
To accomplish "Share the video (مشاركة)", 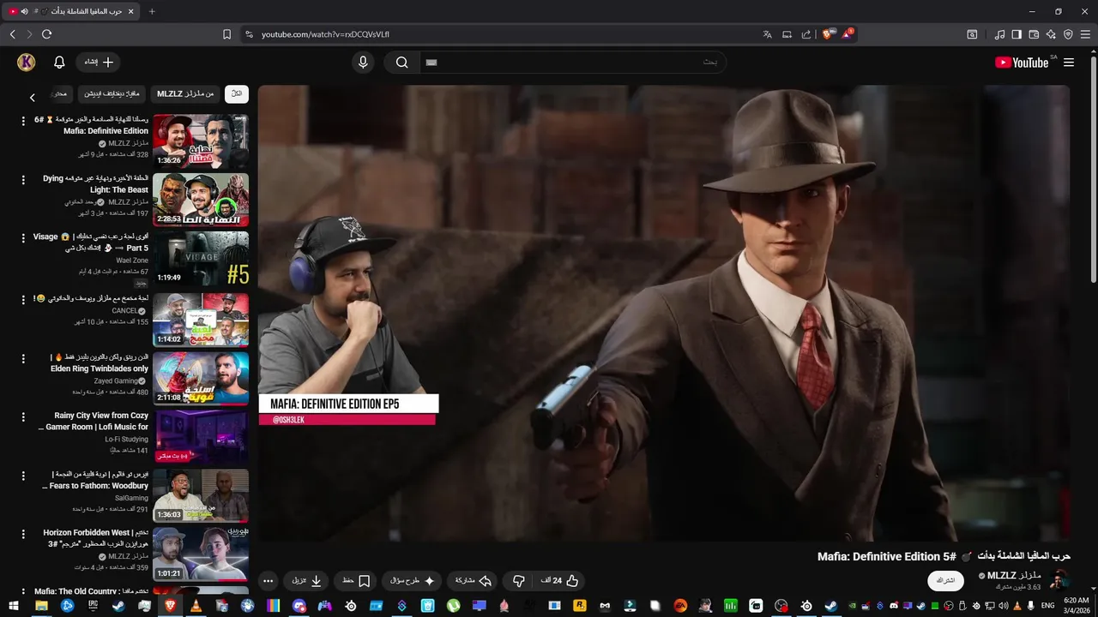I will pyautogui.click(x=474, y=580).
